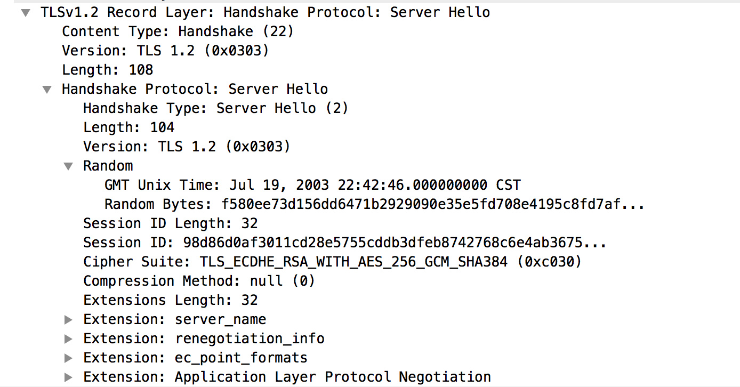Image resolution: width=740 pixels, height=387 pixels.
Task: Collapse the Handshake Protocol: Server Hello tree
Action: 47,89
